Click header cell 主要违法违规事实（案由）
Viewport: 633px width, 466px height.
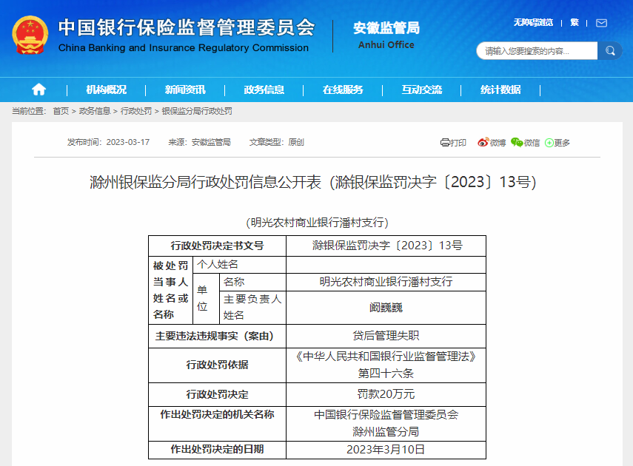217,336
